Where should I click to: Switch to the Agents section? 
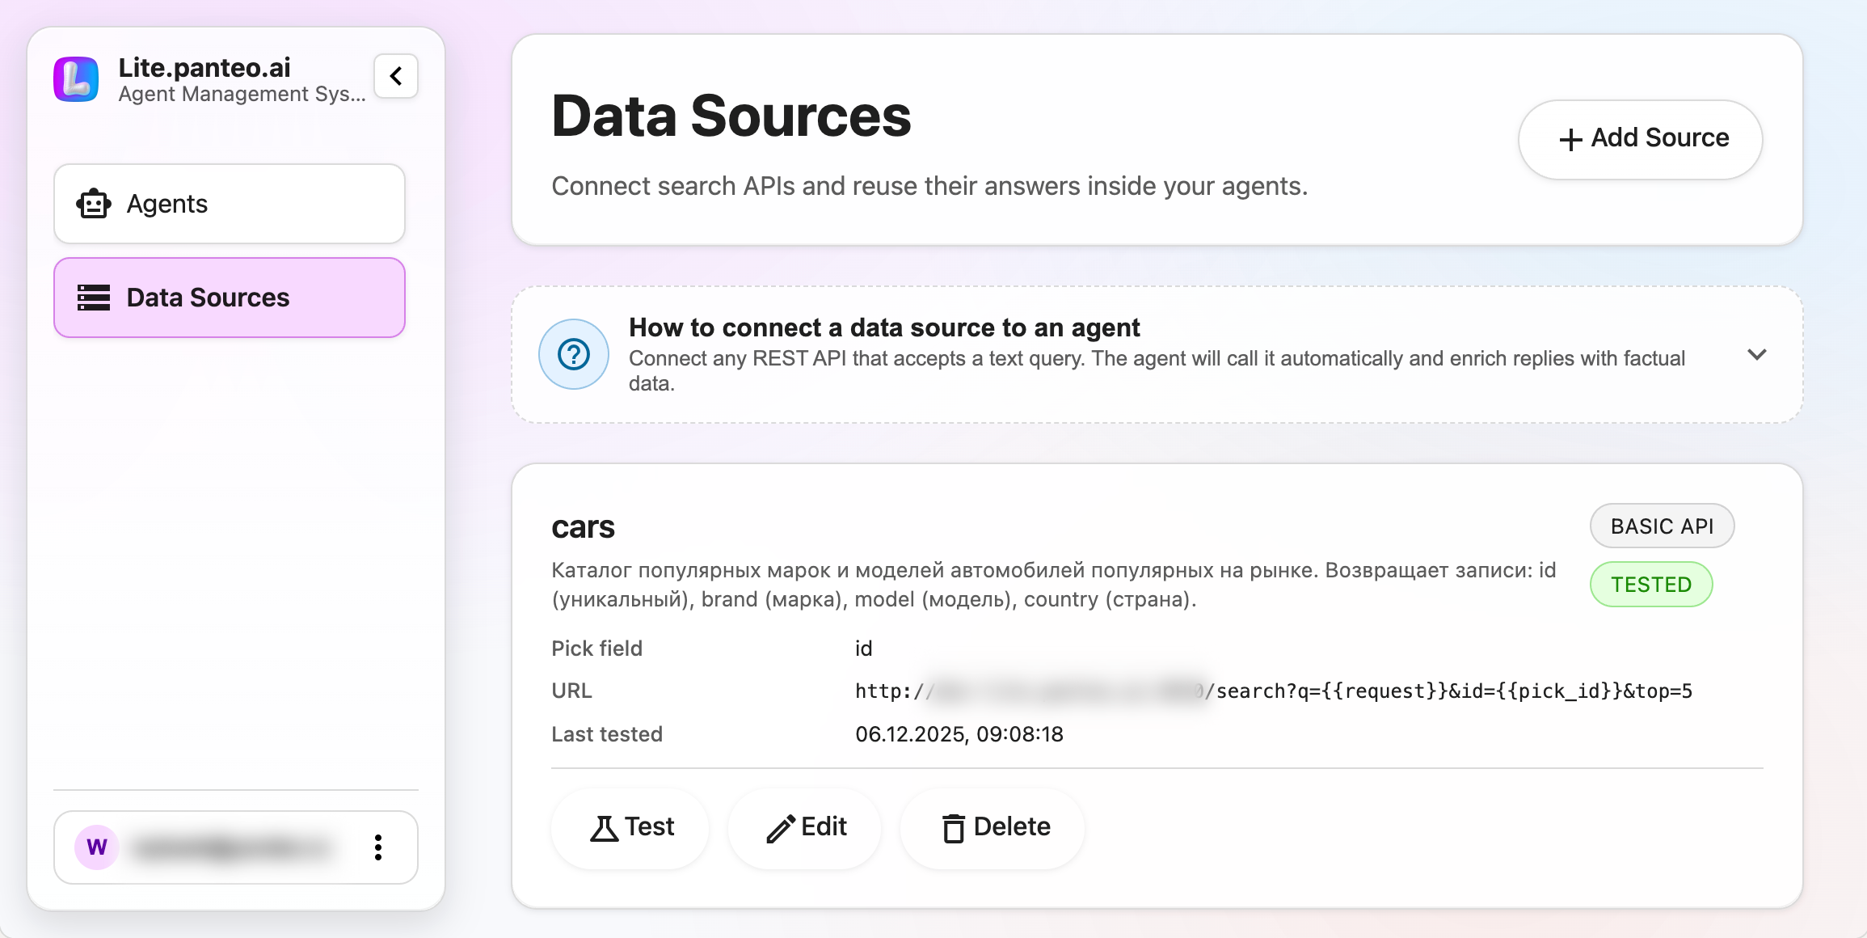(x=229, y=204)
